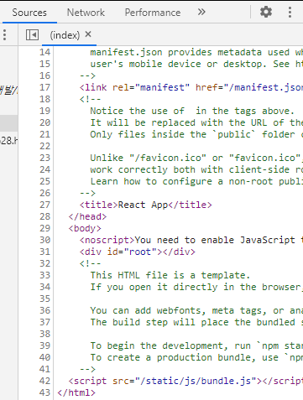Open Customize DevTools three-dot menu

coord(290,12)
